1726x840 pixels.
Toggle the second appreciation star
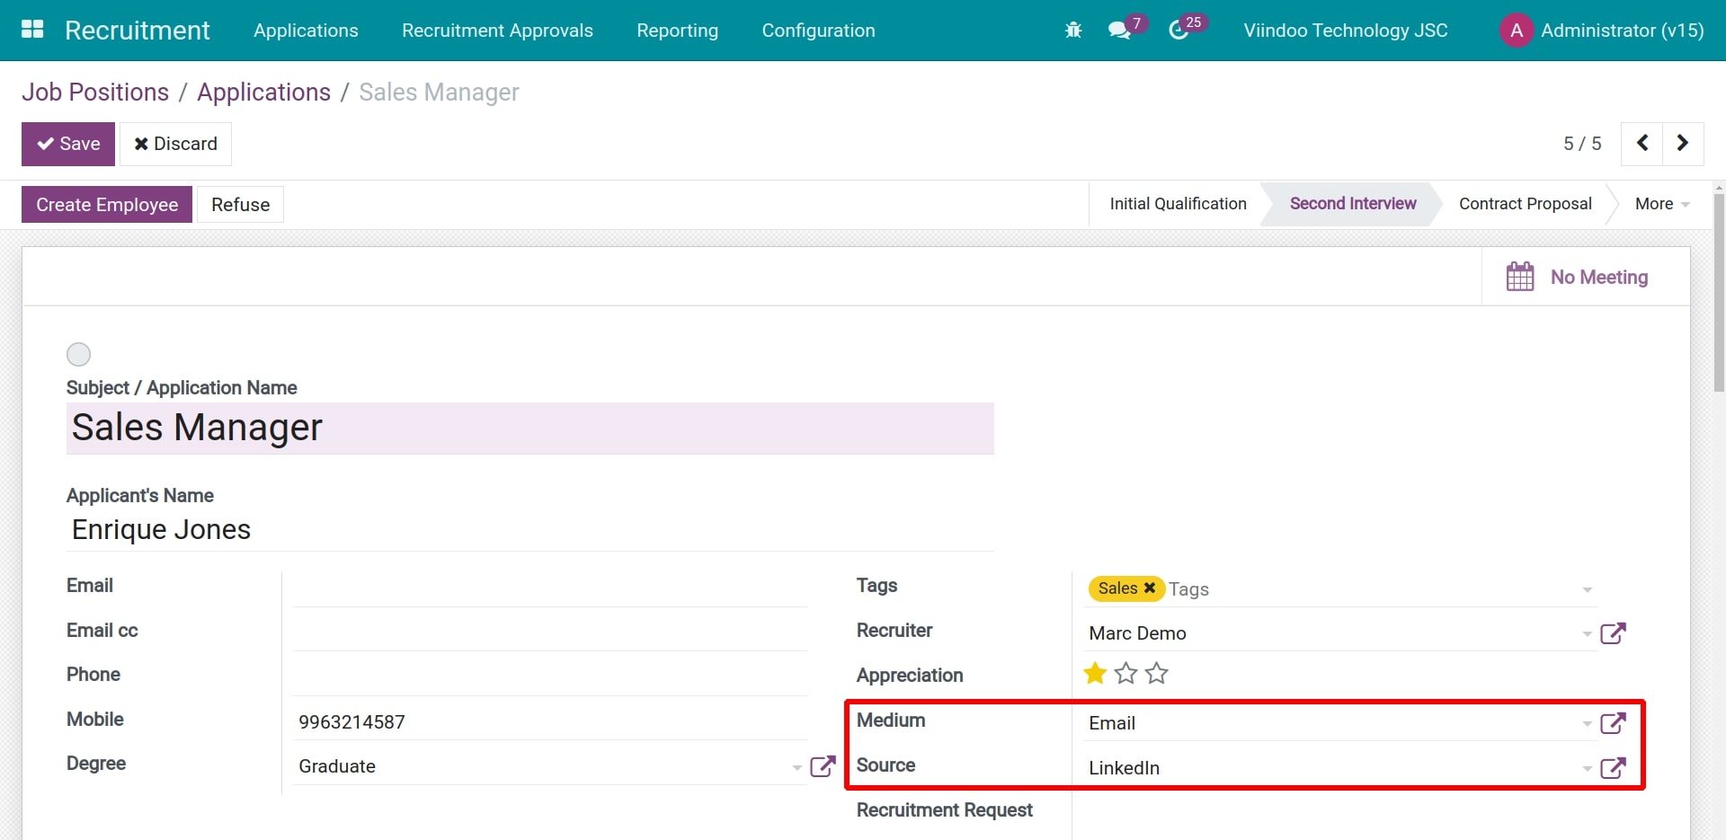[1125, 674]
